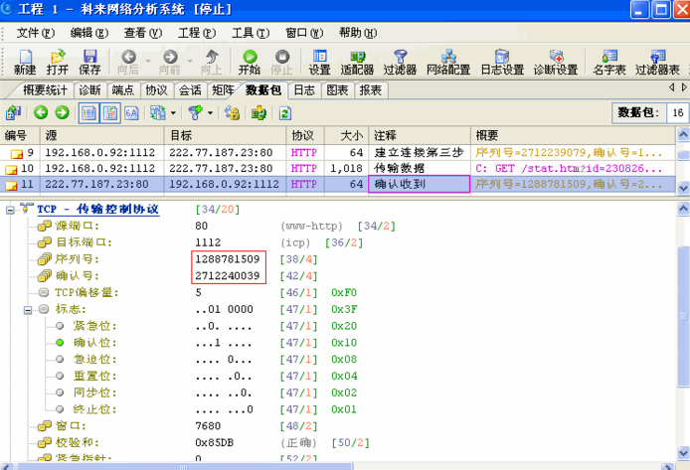Select packet 10 with 传输数据 note
This screenshot has width=690, height=470.
coord(337,168)
